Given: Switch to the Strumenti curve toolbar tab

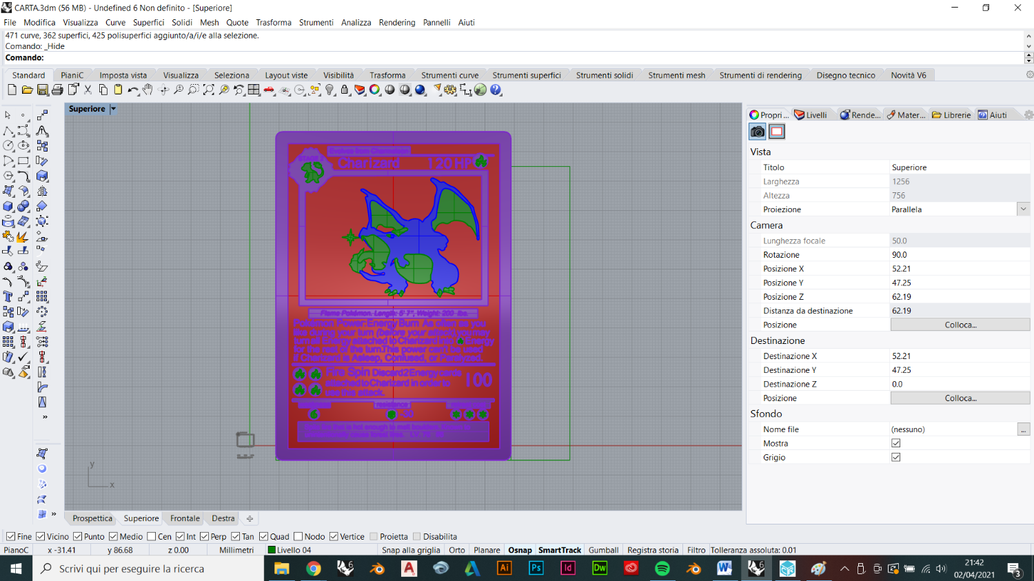Looking at the screenshot, I should 449,75.
